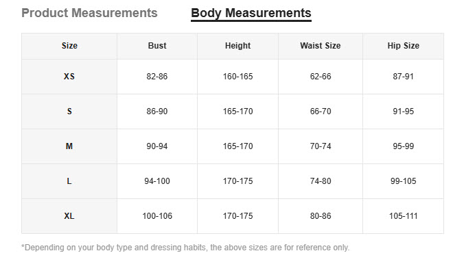Click the reference-only disclaimer note
464x264 pixels.
185,248
